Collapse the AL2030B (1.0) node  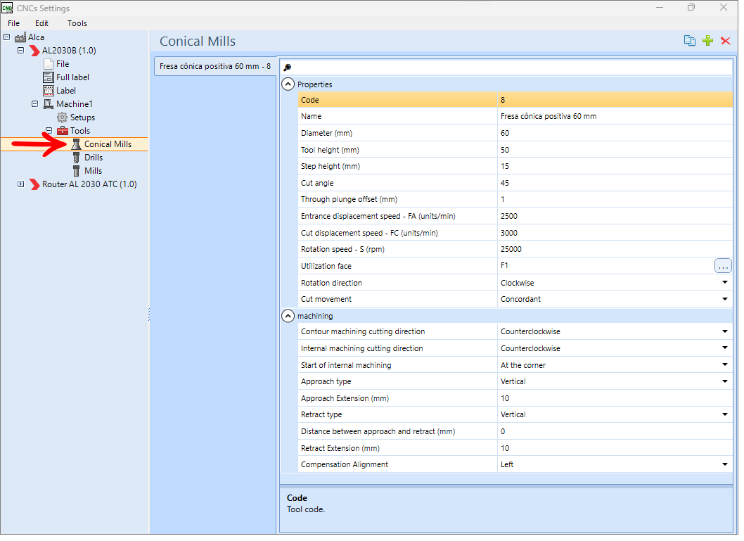point(21,51)
